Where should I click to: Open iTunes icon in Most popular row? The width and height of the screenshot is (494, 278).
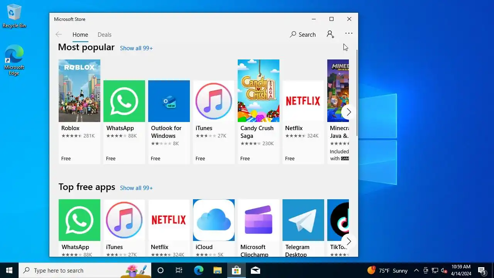coord(214,101)
